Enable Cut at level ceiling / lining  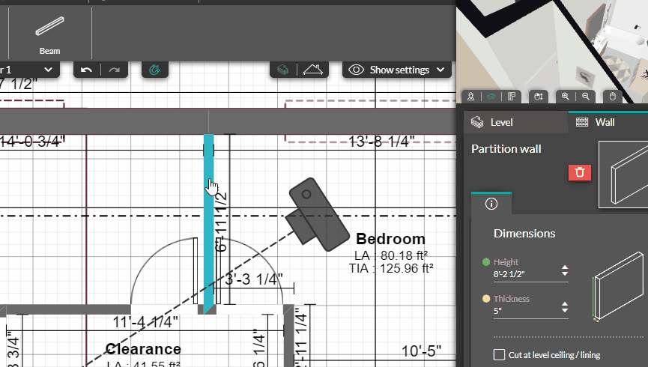(x=500, y=355)
